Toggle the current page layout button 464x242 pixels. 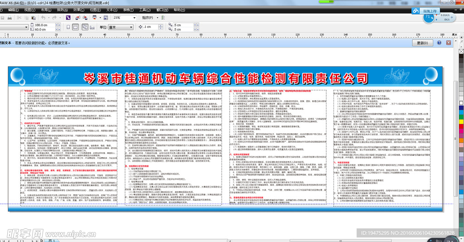[x=92, y=27]
